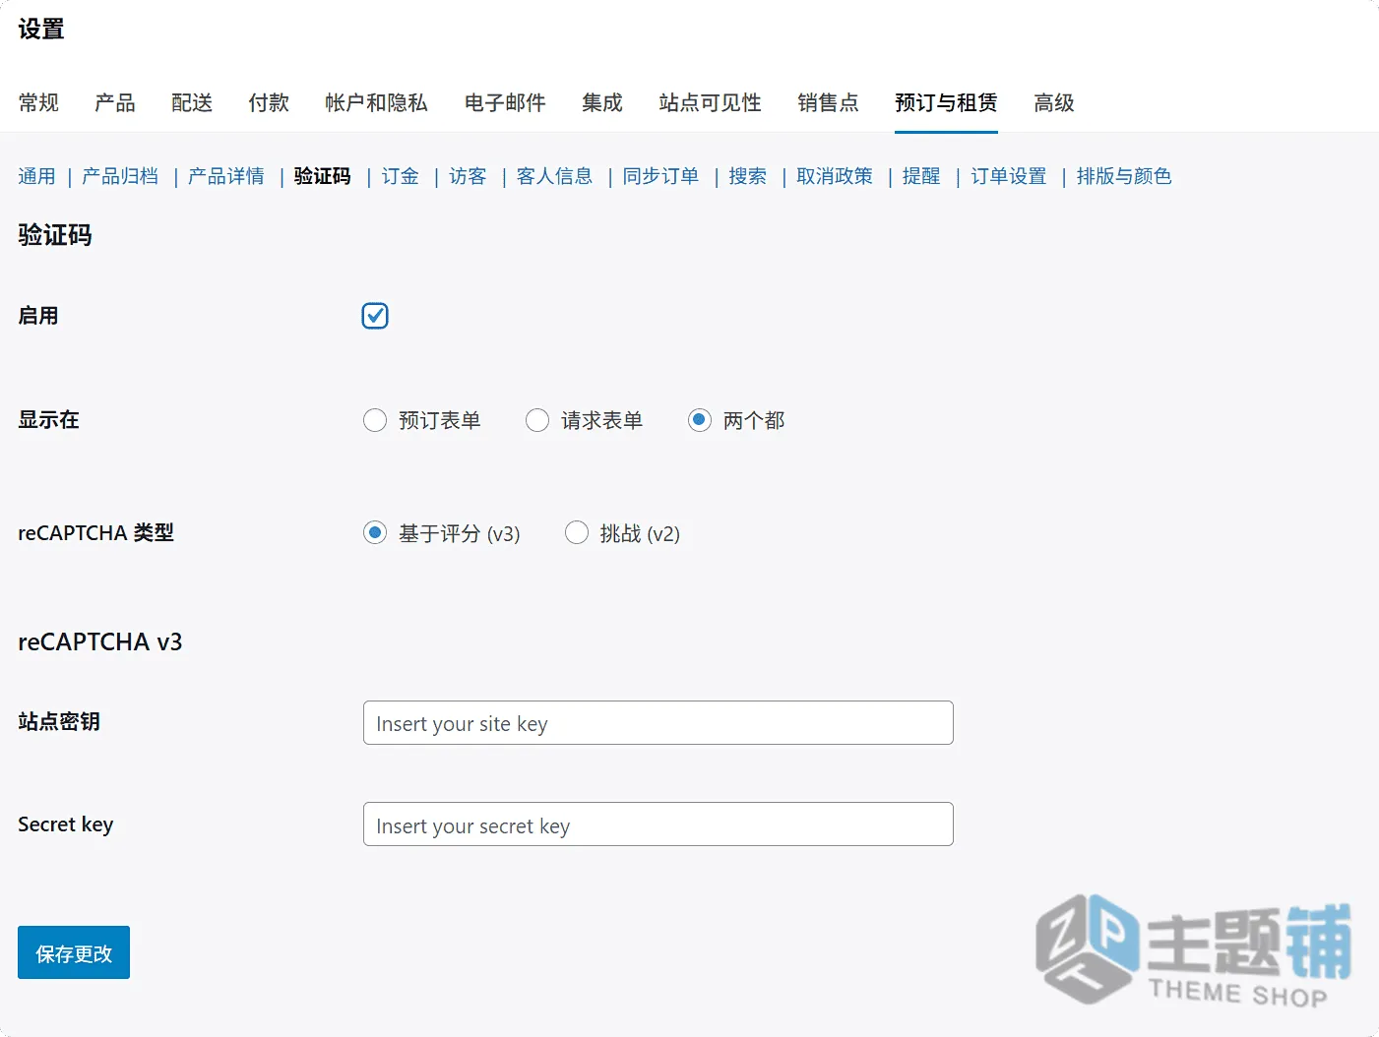Go to the 产品归档 sub-section
The image size is (1379, 1037).
[x=120, y=176]
